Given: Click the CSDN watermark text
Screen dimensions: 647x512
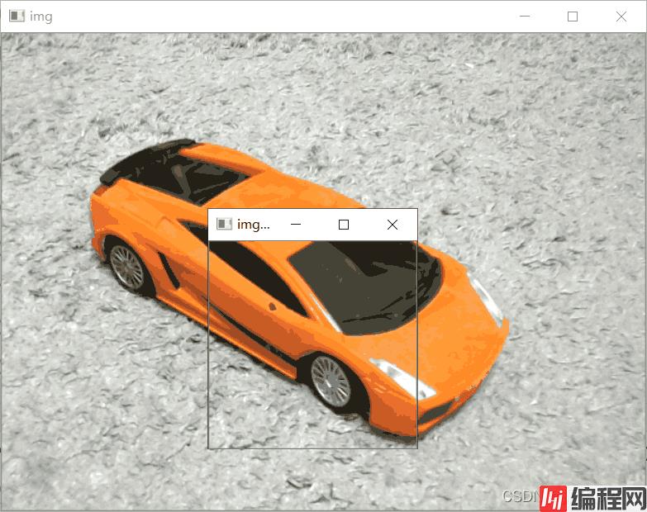Looking at the screenshot, I should [x=519, y=496].
